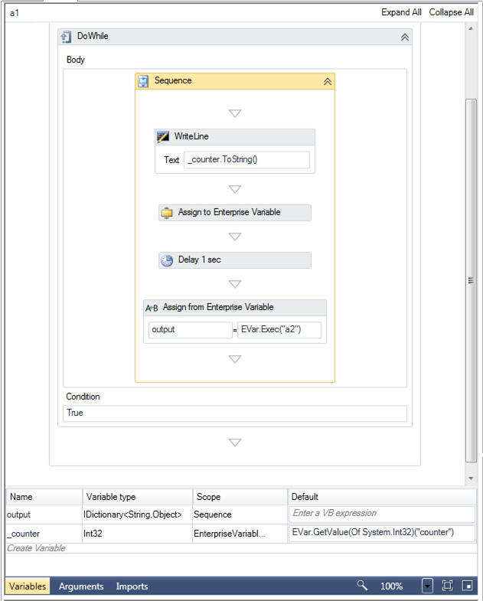Select the Assign to Enterprise Variable activity title
Screen dimensions: 483x601
229,212
